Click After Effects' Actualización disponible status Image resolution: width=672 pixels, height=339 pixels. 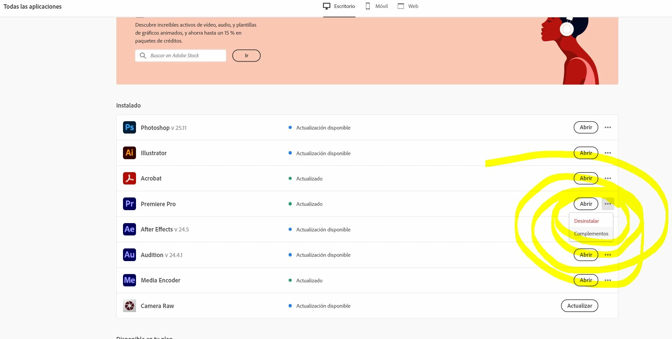319,229
